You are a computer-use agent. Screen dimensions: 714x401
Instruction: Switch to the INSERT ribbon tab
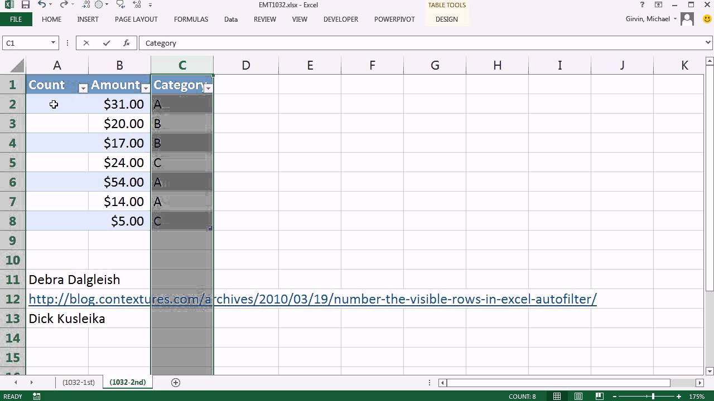88,19
